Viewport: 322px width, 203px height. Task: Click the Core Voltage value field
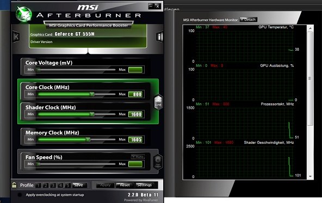(135, 70)
